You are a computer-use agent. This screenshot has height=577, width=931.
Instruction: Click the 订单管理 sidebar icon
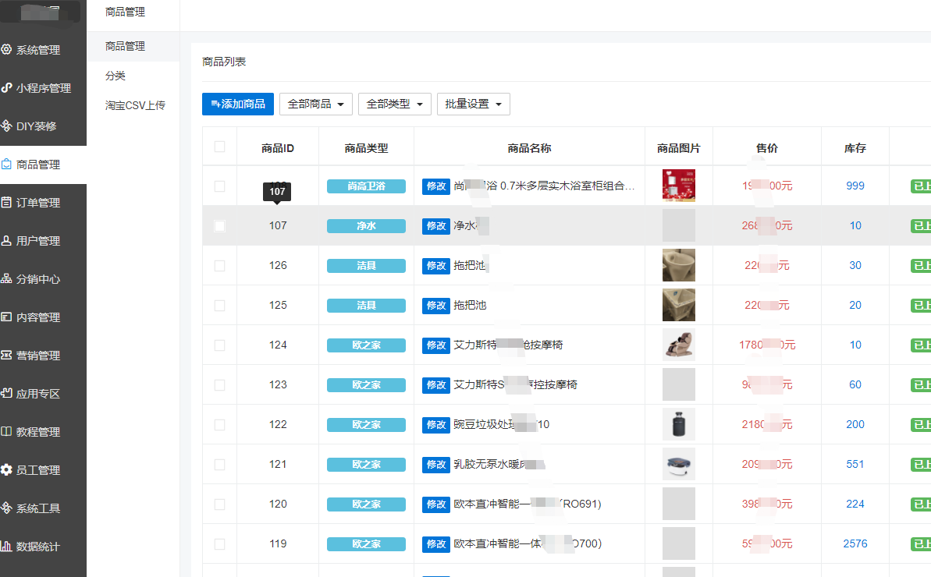tap(7, 203)
